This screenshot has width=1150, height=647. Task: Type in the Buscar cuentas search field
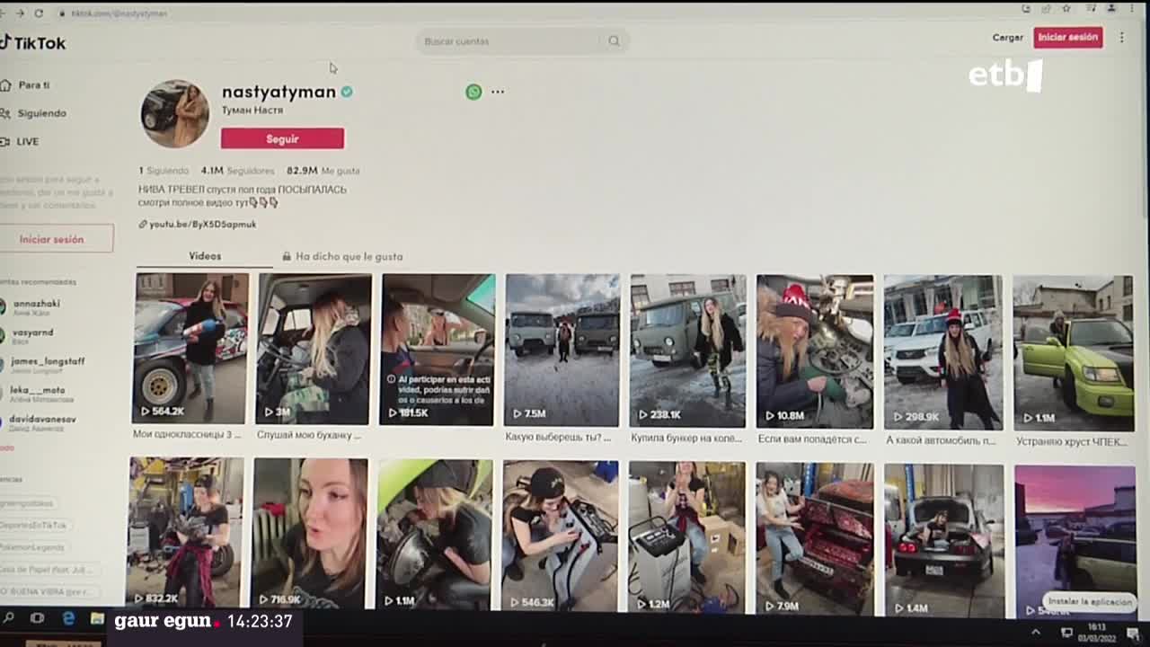tap(508, 41)
